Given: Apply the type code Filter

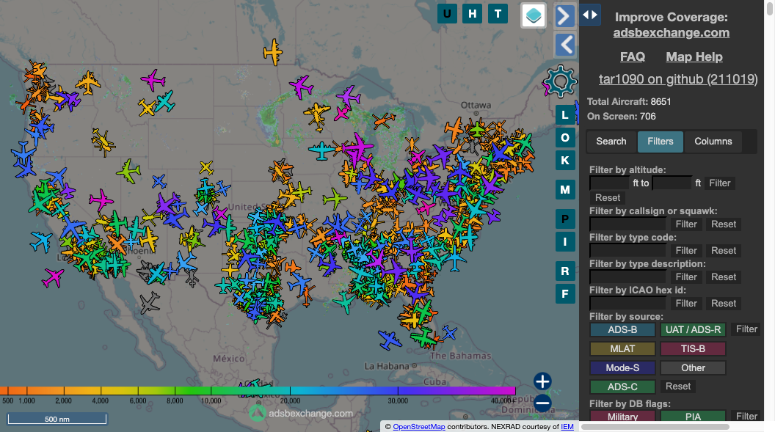Looking at the screenshot, I should click(x=686, y=251).
